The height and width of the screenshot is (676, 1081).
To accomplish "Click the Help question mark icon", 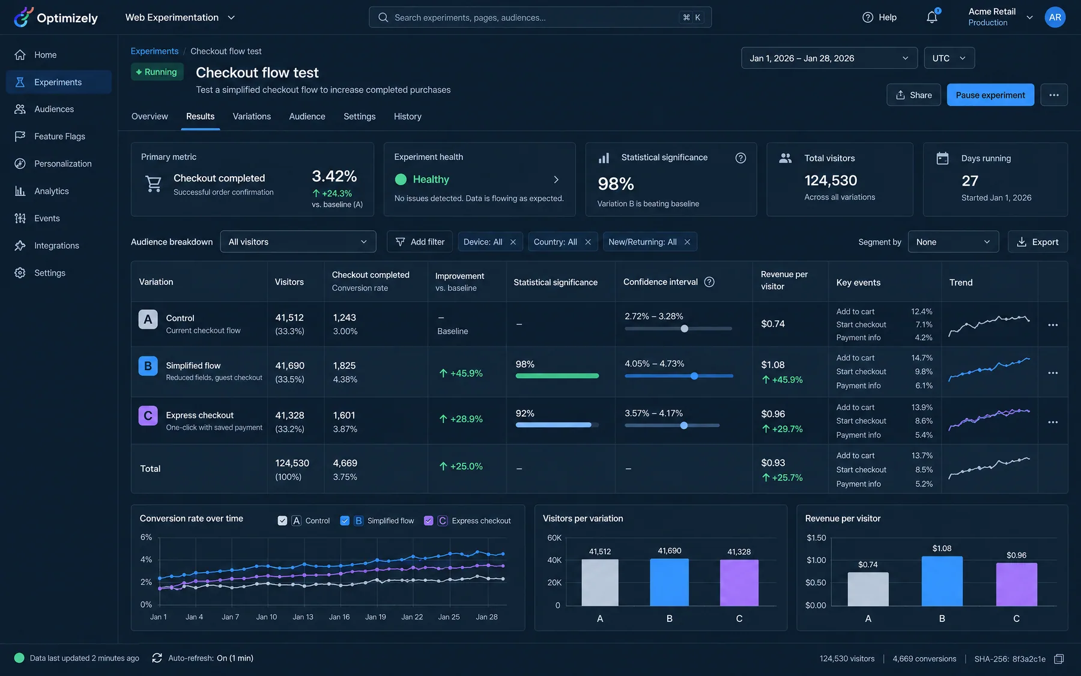I will click(867, 17).
